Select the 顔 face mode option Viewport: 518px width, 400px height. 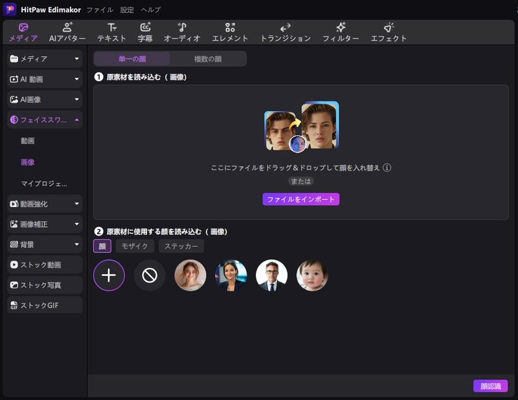point(103,247)
